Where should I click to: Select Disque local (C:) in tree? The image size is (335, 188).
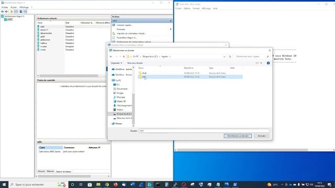click(122, 114)
